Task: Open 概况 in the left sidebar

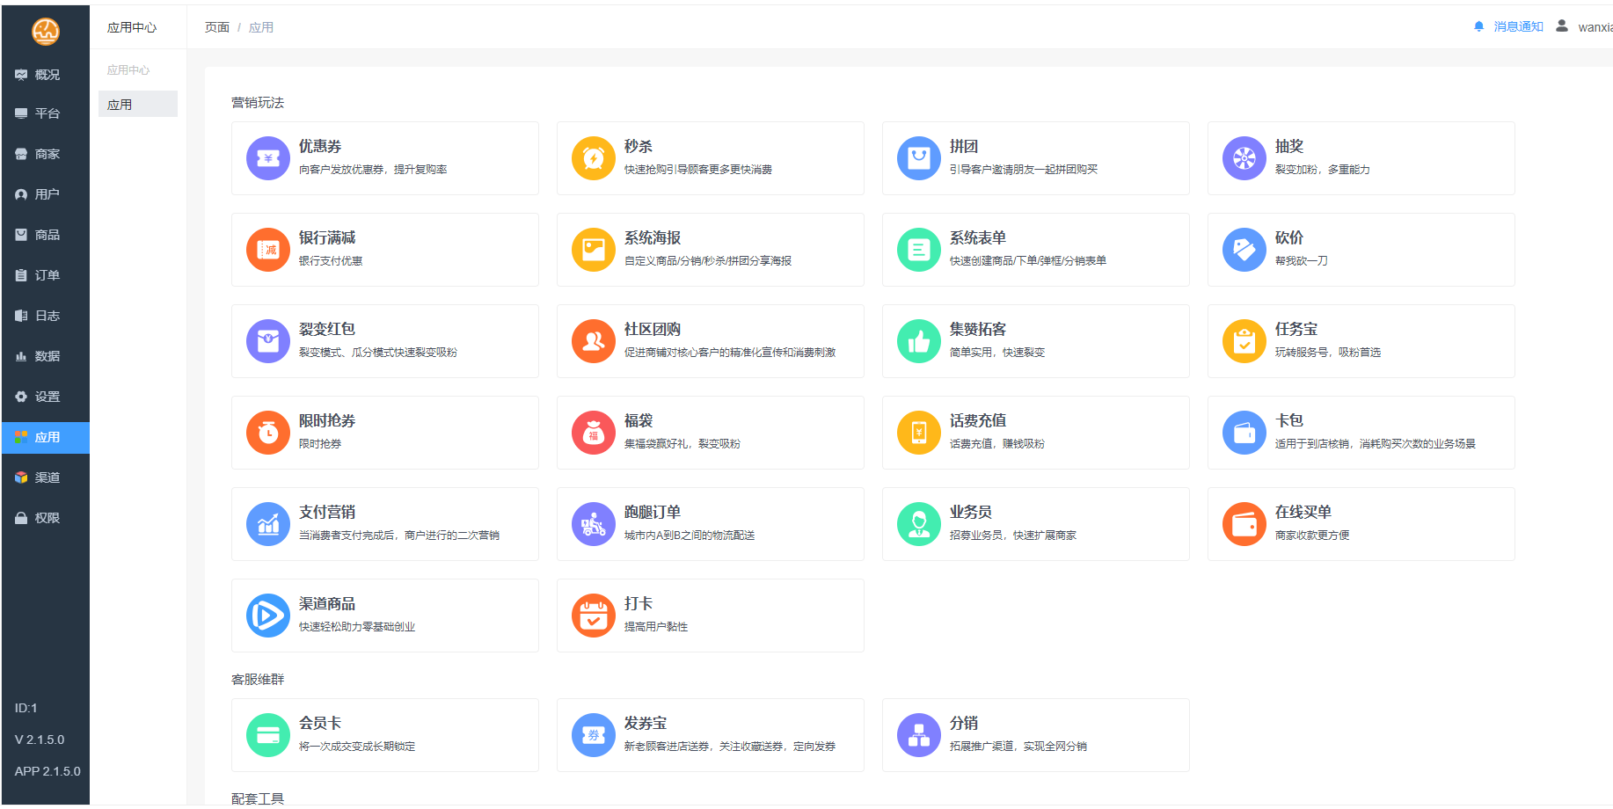Action: 47,75
